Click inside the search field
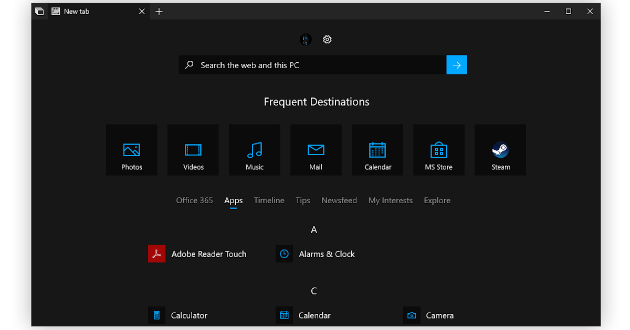This screenshot has height=330, width=630. coord(315,64)
